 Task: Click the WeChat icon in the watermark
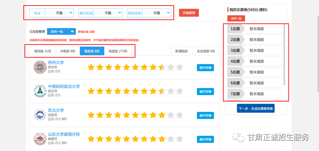click(x=240, y=137)
